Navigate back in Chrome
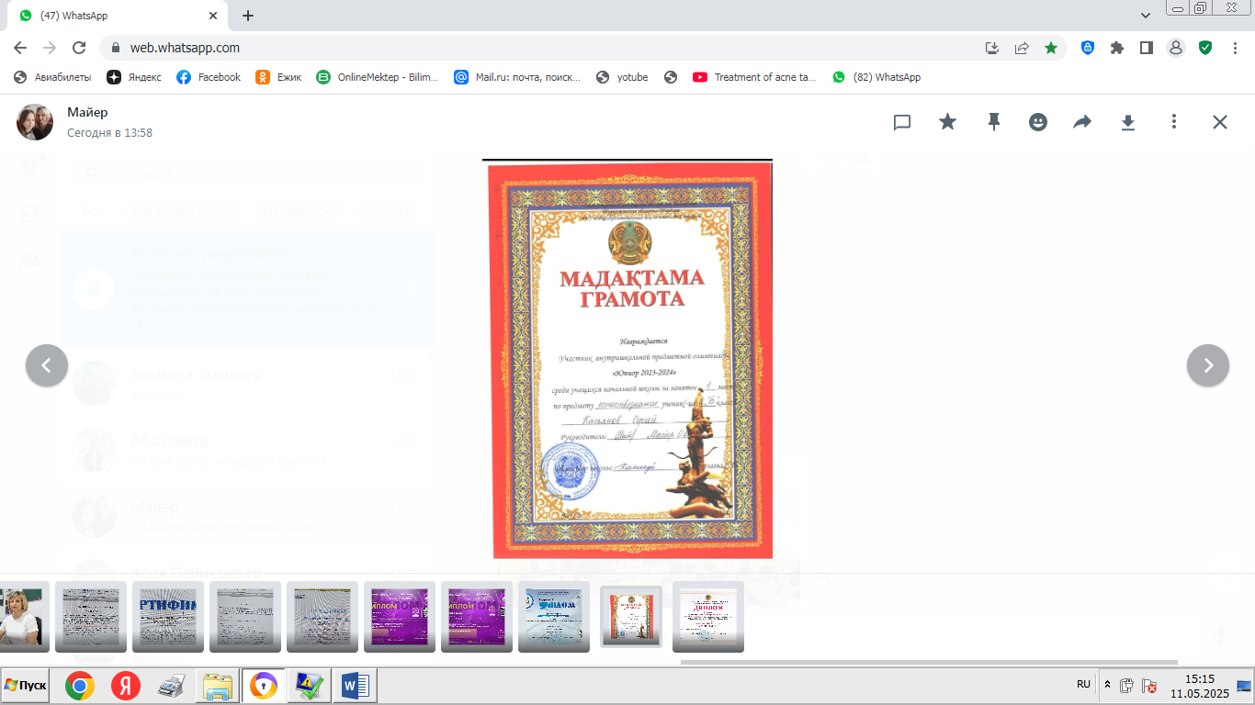The image size is (1255, 705). tap(20, 48)
